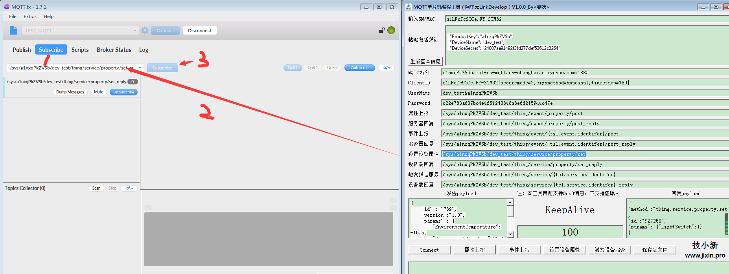This screenshot has width=729, height=274.
Task: Click the Subscribe button next to topic field
Action: (162, 68)
